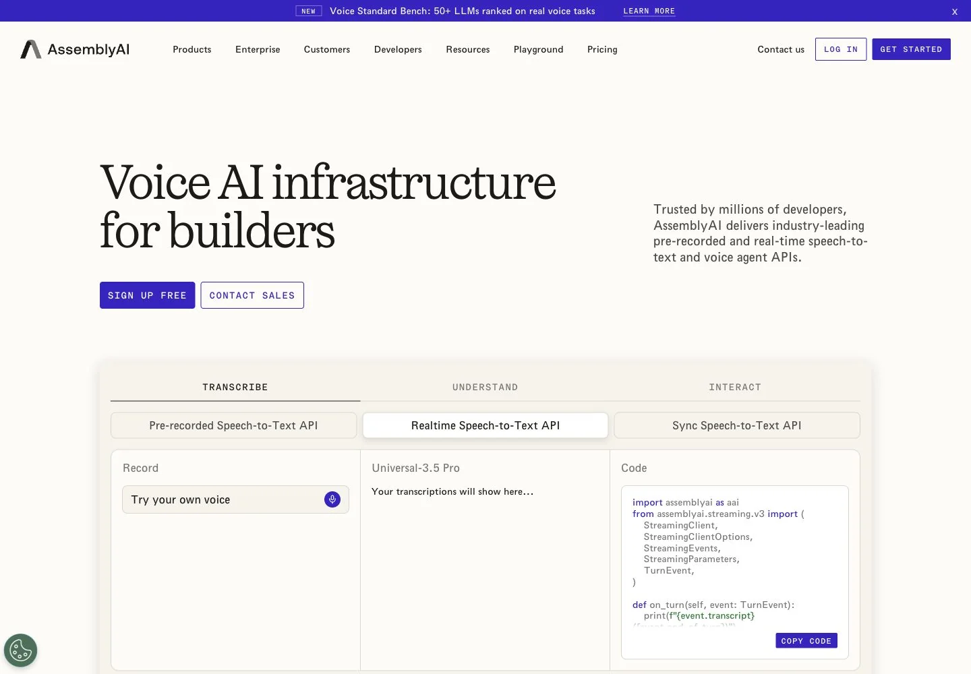Click the microphone record icon
The image size is (971, 674).
coord(332,499)
